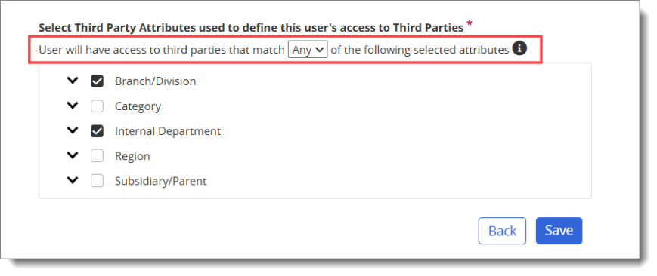The image size is (657, 276).
Task: Select the Internal Department label
Action: [168, 131]
